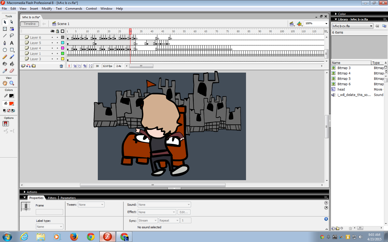Click the black and white default colors icon
Viewport: 388px width, 242px height.
coord(5,111)
